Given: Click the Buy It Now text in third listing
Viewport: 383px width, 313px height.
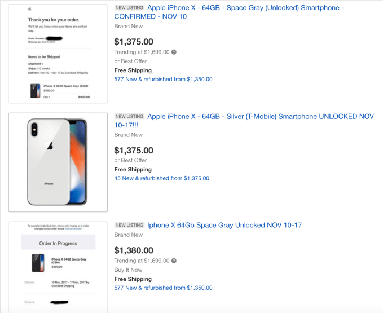Looking at the screenshot, I should click(x=129, y=270).
